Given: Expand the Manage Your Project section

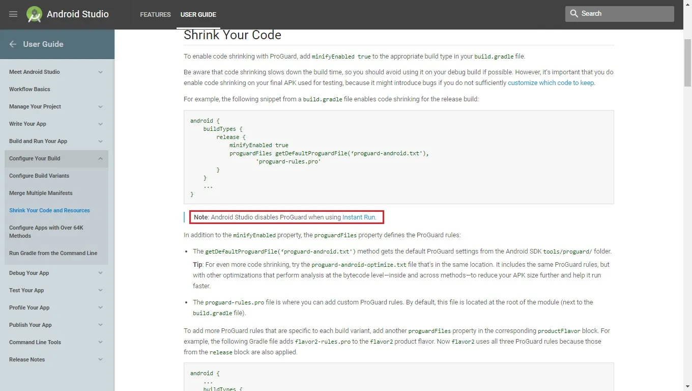Looking at the screenshot, I should pos(100,107).
